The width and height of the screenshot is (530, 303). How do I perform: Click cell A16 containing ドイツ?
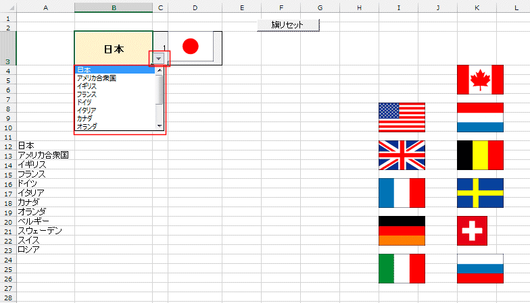(46, 184)
